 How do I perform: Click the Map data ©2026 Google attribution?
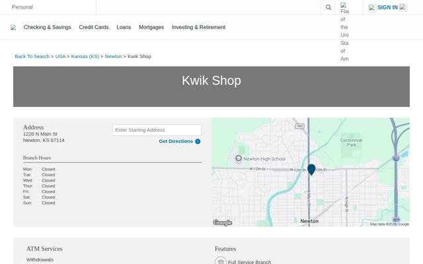[x=389, y=224]
